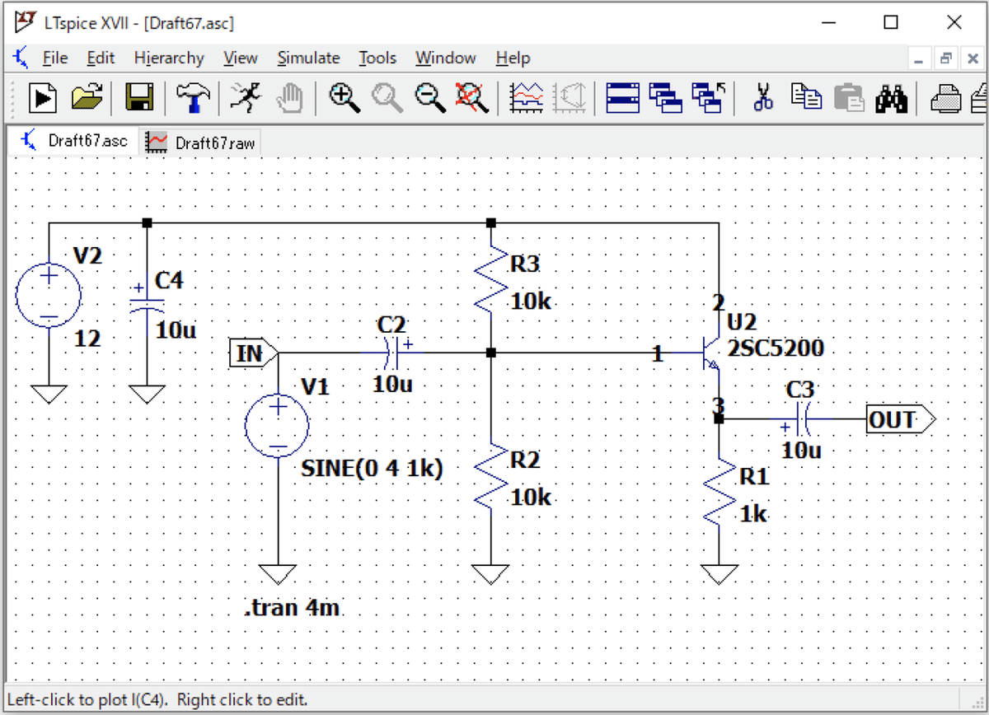Click the Zoom Full Extents crossed magnifier
989x715 pixels.
coord(473,98)
